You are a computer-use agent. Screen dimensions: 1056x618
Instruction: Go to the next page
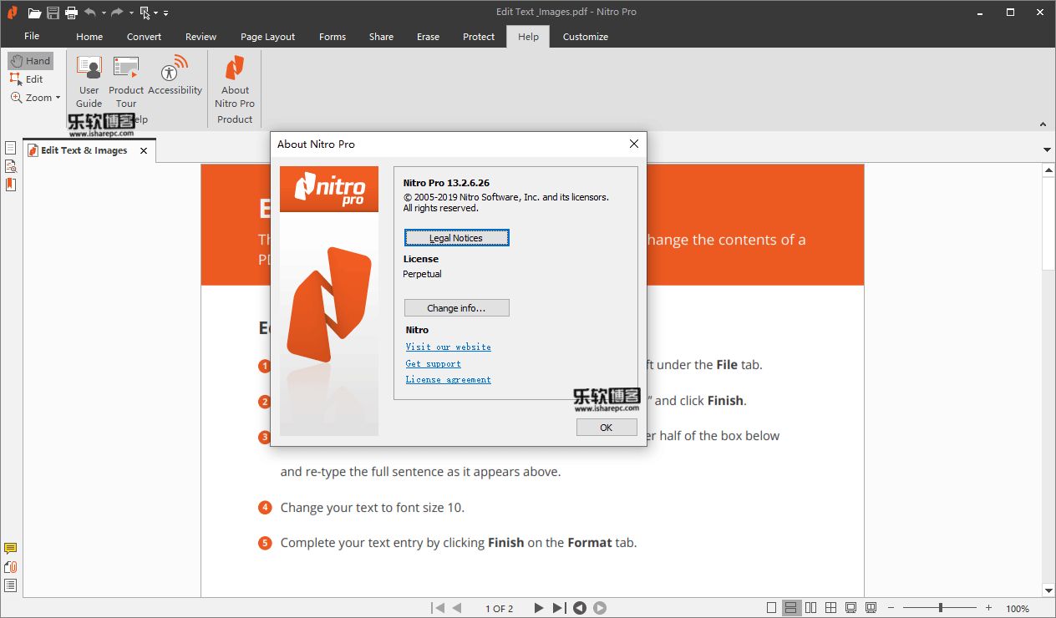pos(539,608)
